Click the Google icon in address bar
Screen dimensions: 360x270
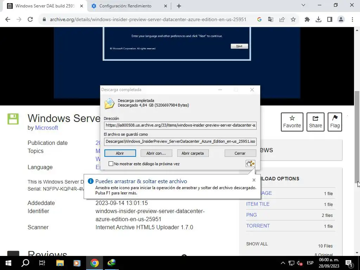259,20
